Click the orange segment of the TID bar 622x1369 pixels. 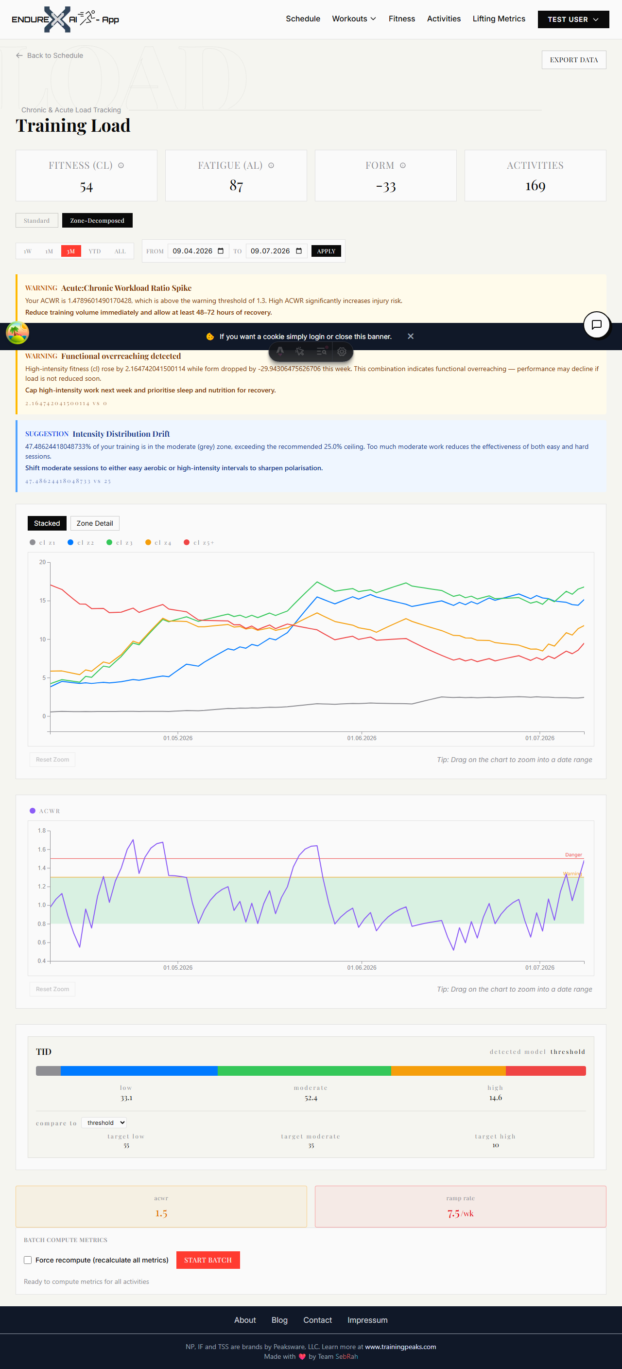point(449,1070)
